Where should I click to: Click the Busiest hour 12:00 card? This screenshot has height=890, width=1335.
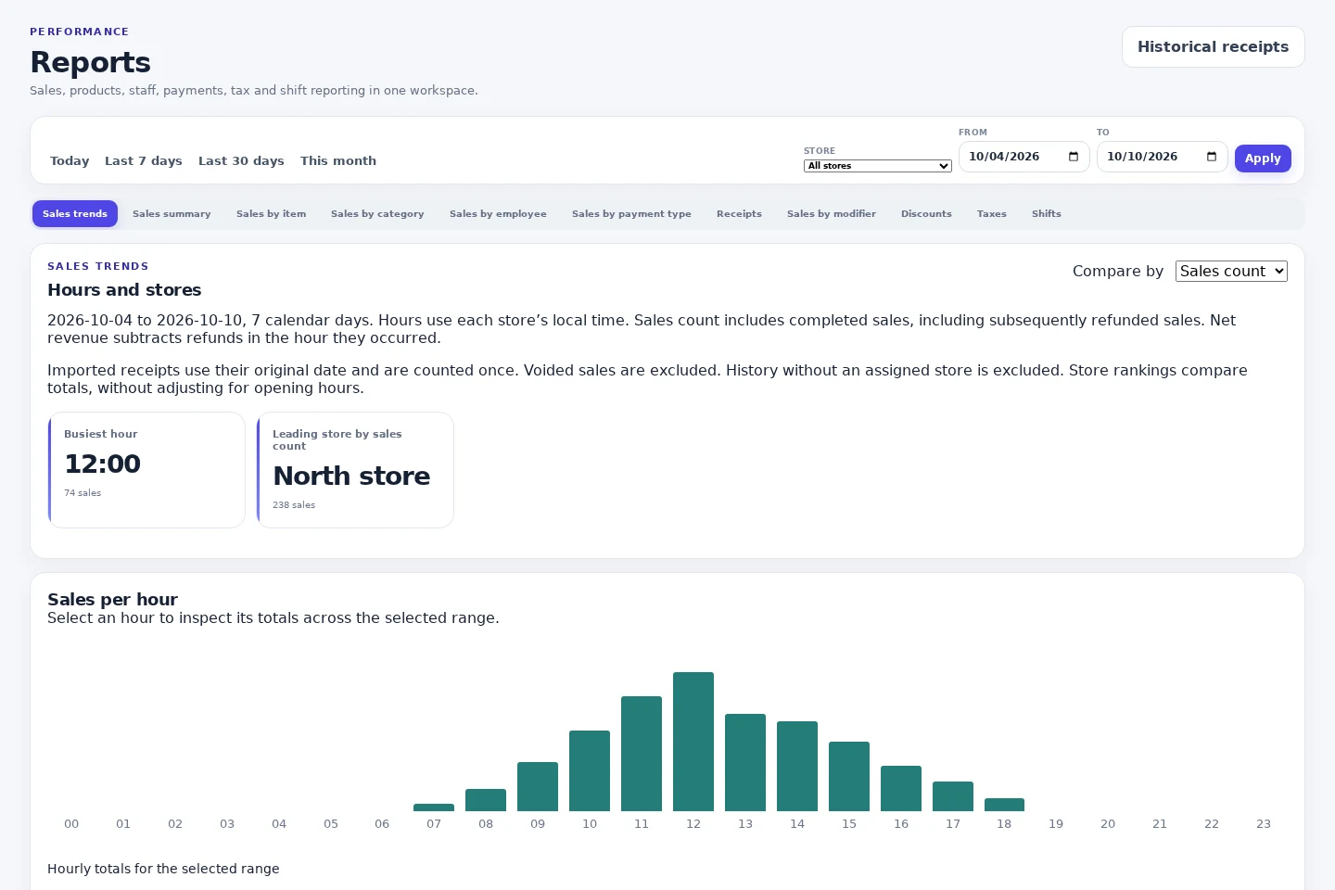pos(146,470)
